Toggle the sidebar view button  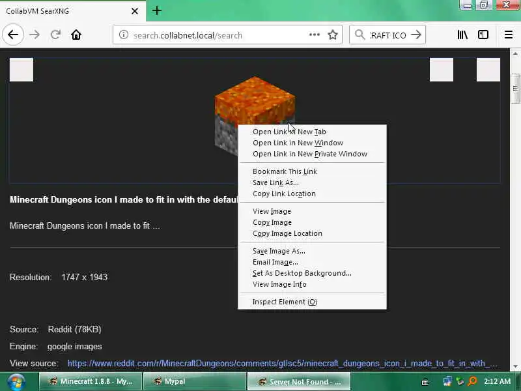(x=483, y=35)
